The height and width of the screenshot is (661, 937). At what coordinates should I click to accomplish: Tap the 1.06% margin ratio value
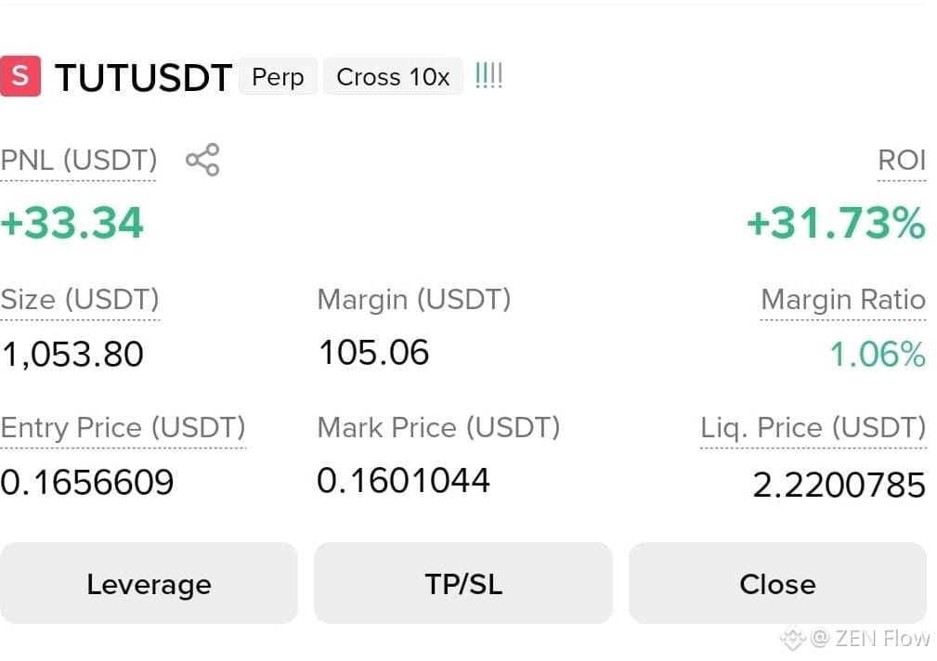(x=878, y=354)
